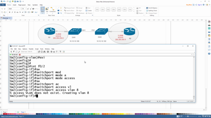Pick the black color swatch in bottom palette
The width and height of the screenshot is (211, 118).
coord(178,114)
